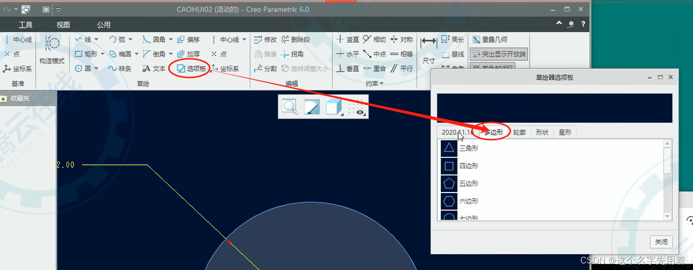Toggle 突出显示开放端 highlight open ends
This screenshot has width=693, height=270.
click(x=499, y=54)
